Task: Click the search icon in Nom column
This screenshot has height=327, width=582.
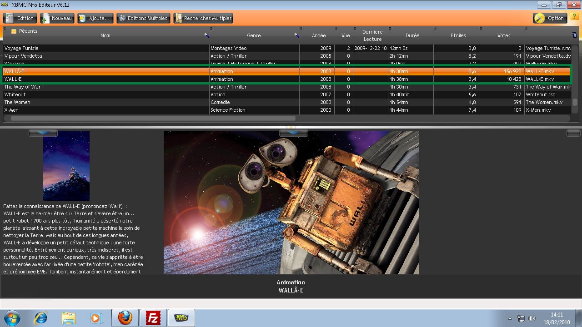Action: tap(206, 35)
